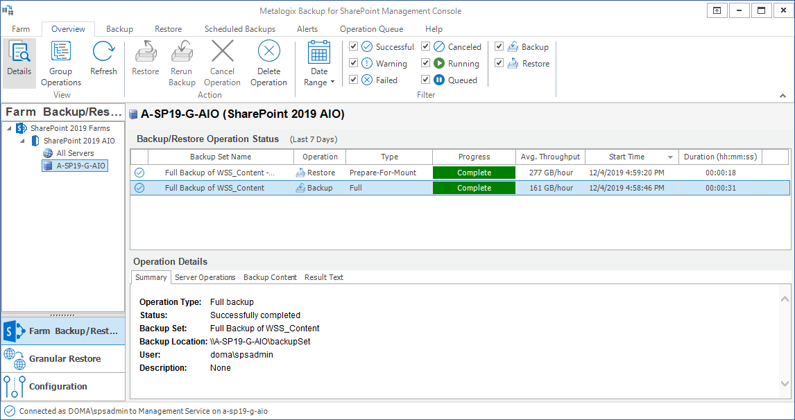This screenshot has width=795, height=420.
Task: Click the ribbon display options button
Action: click(x=717, y=10)
